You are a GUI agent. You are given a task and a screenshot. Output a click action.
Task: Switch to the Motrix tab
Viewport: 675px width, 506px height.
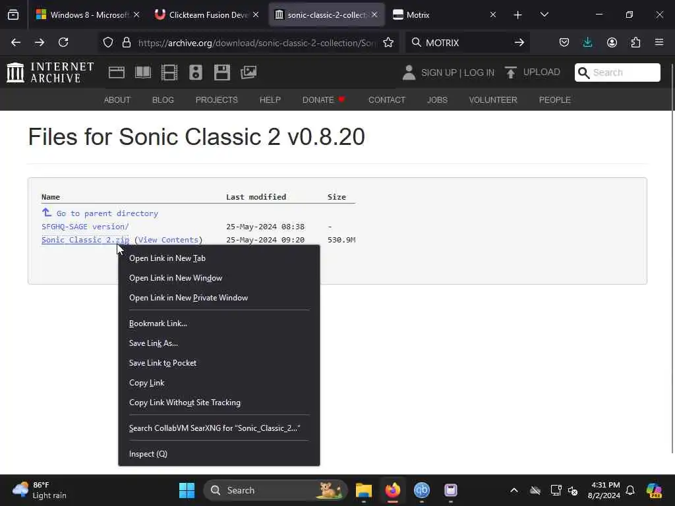(x=446, y=15)
